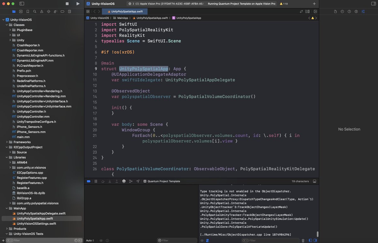
Task: Click Step Out in debug bar
Action: pyautogui.click(x=117, y=181)
